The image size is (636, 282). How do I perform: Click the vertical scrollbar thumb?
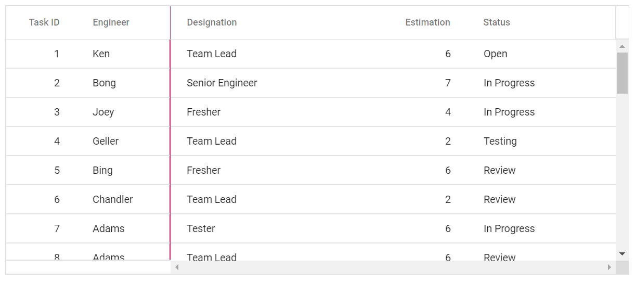(x=622, y=73)
